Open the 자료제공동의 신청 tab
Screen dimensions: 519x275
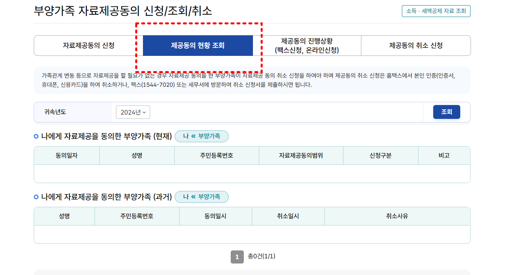(89, 46)
